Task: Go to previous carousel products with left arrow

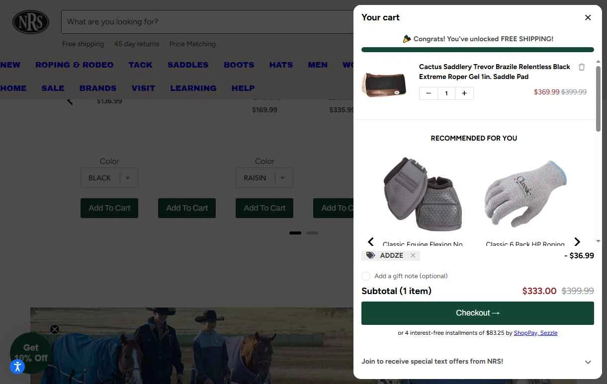Action: click(70, 101)
